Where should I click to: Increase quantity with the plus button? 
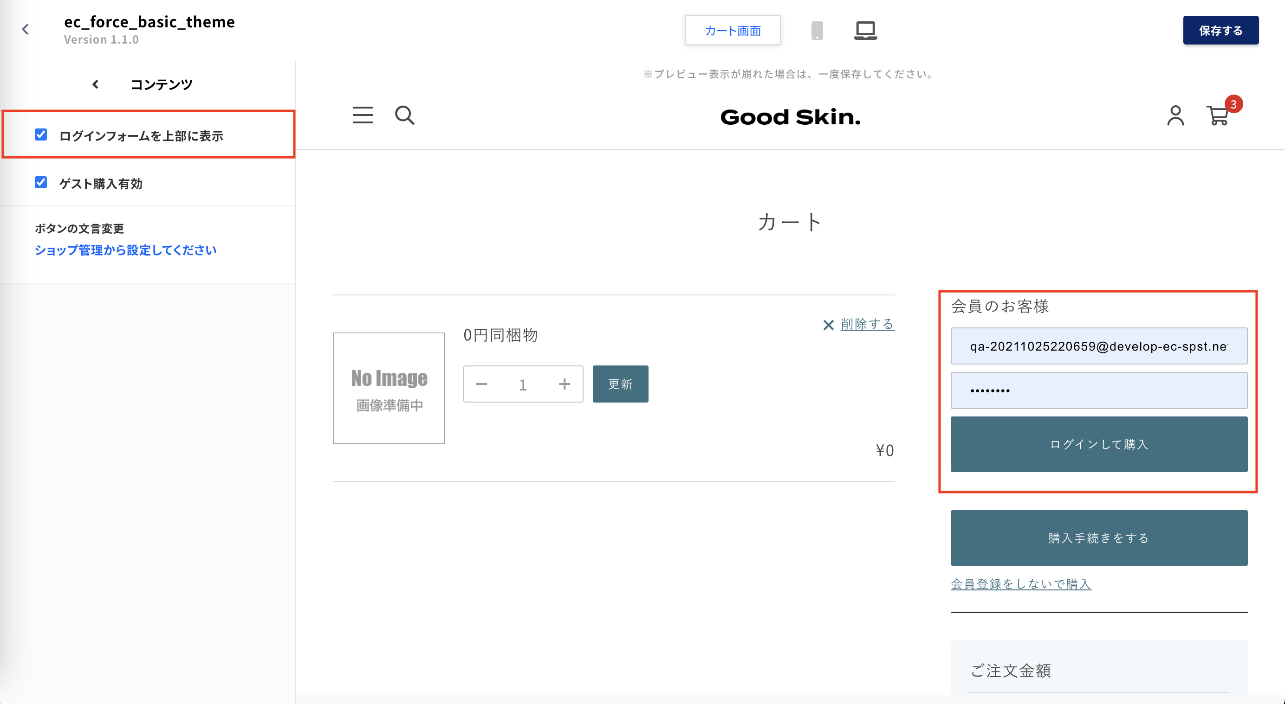(564, 384)
